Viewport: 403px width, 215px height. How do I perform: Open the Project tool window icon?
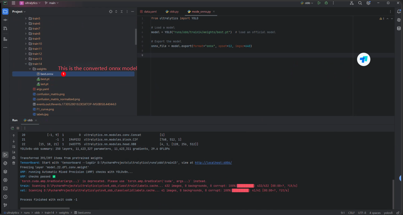click(5, 12)
